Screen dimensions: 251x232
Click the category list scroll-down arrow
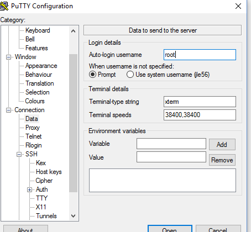tap(73, 216)
